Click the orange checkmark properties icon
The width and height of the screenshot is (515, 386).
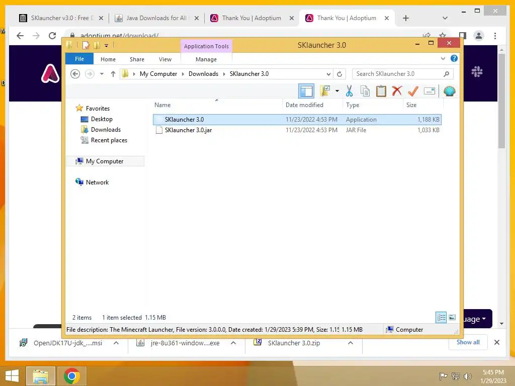(x=413, y=91)
